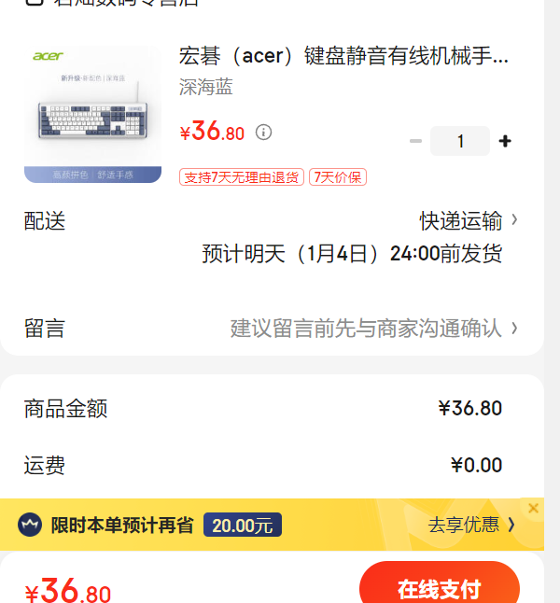Select the 深海蓝 color variant text
This screenshot has height=603, width=560.
click(205, 87)
